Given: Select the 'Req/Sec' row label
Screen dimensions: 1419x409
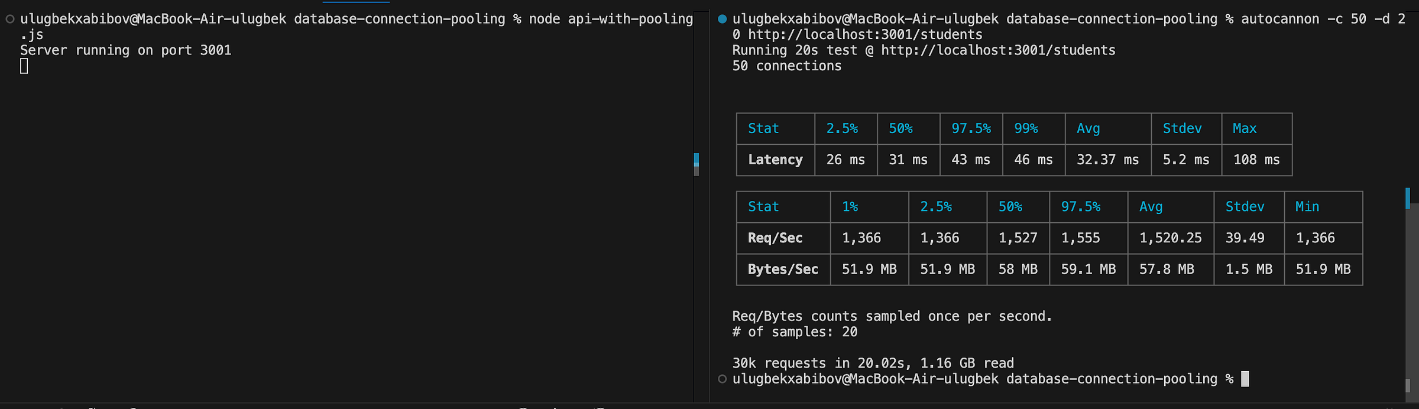Looking at the screenshot, I should 775,238.
